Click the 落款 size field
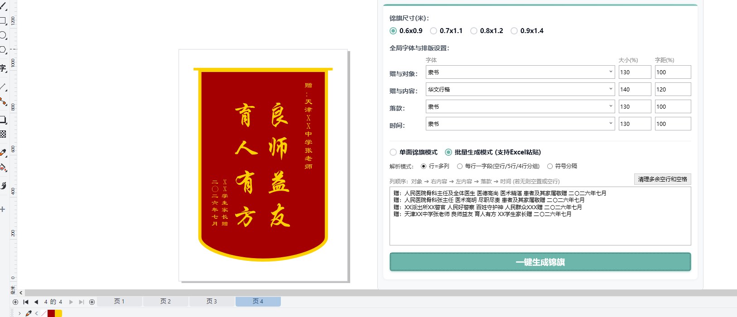This screenshot has height=317, width=737. [x=635, y=106]
